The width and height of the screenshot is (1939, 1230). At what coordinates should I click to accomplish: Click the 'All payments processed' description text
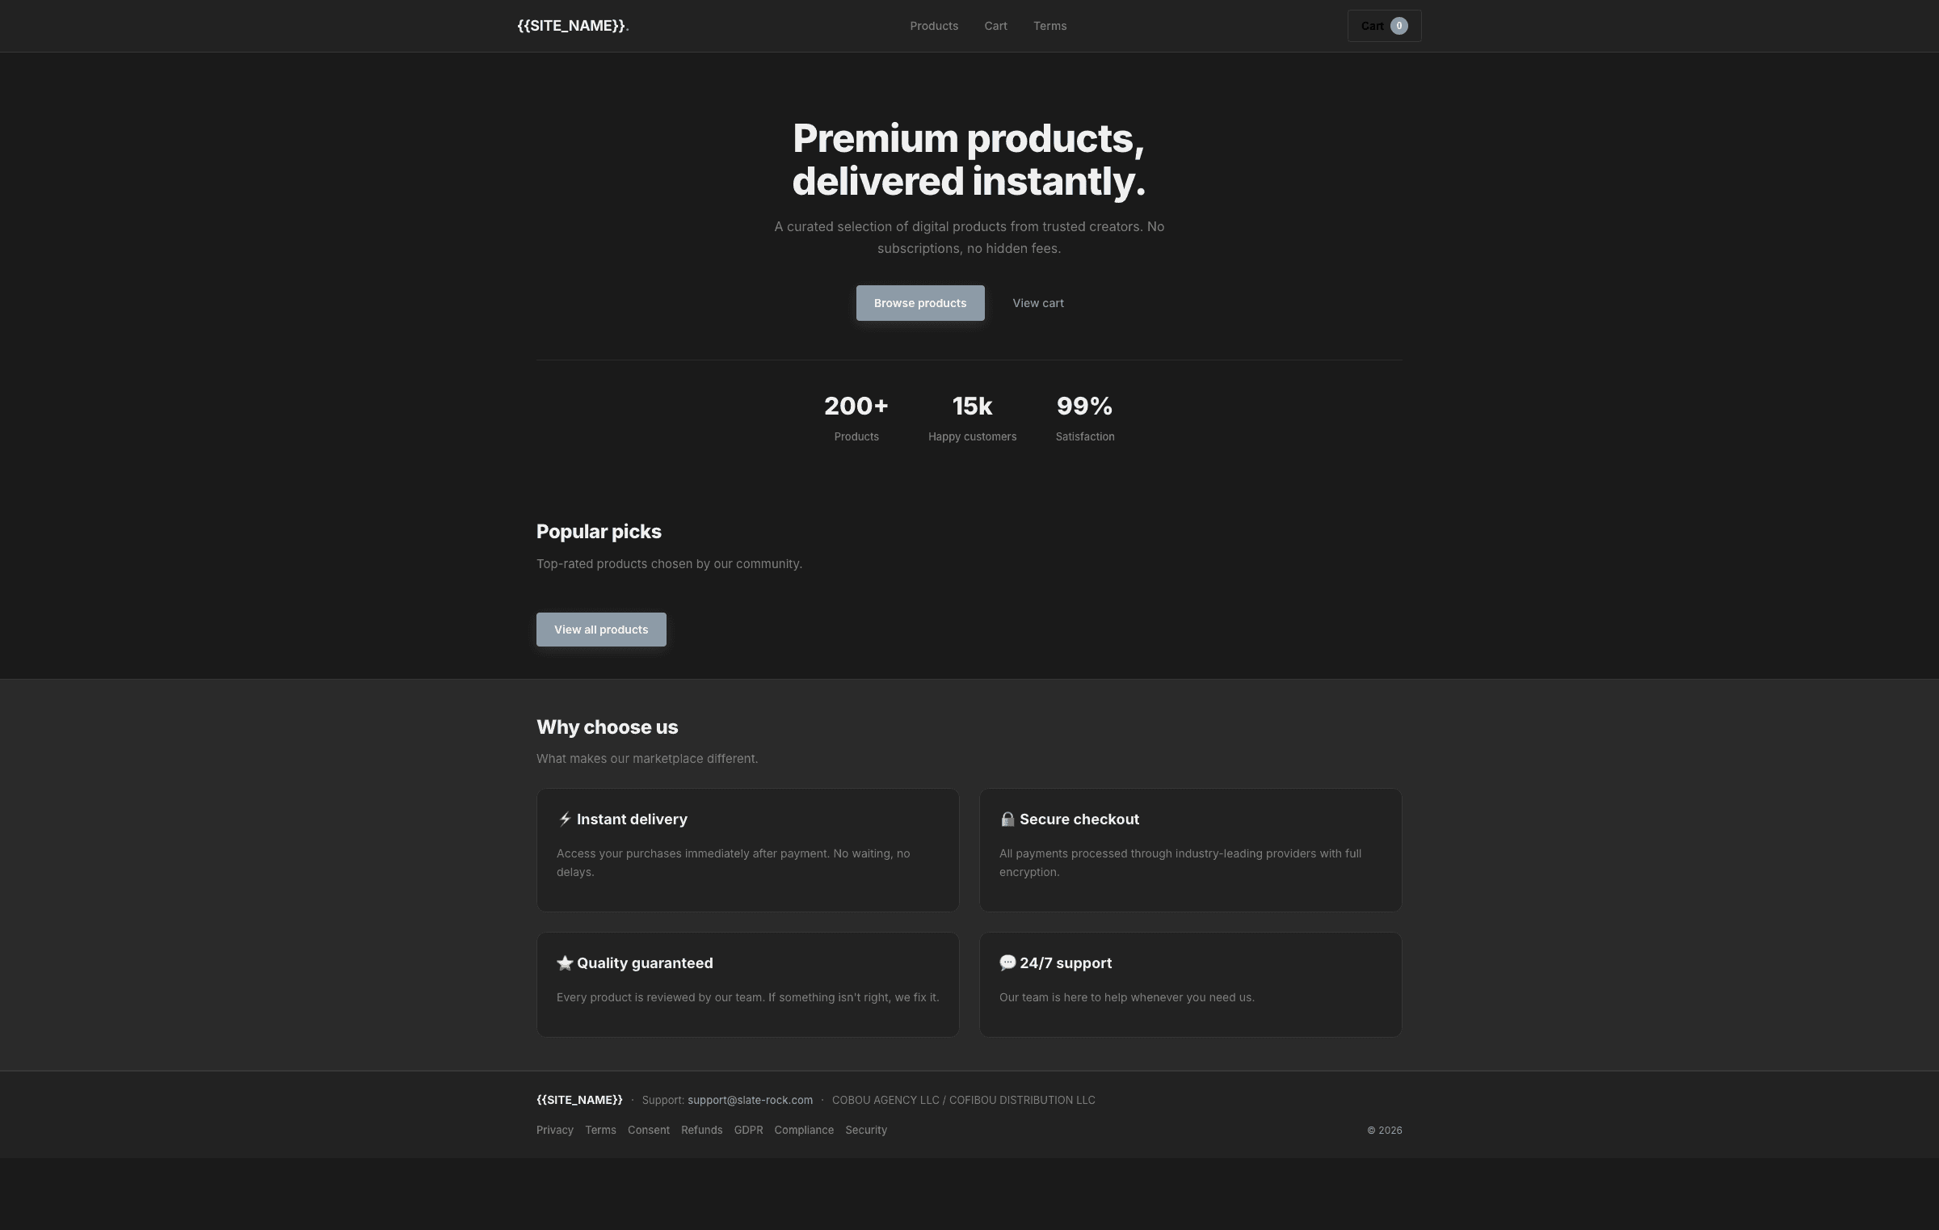(1180, 862)
